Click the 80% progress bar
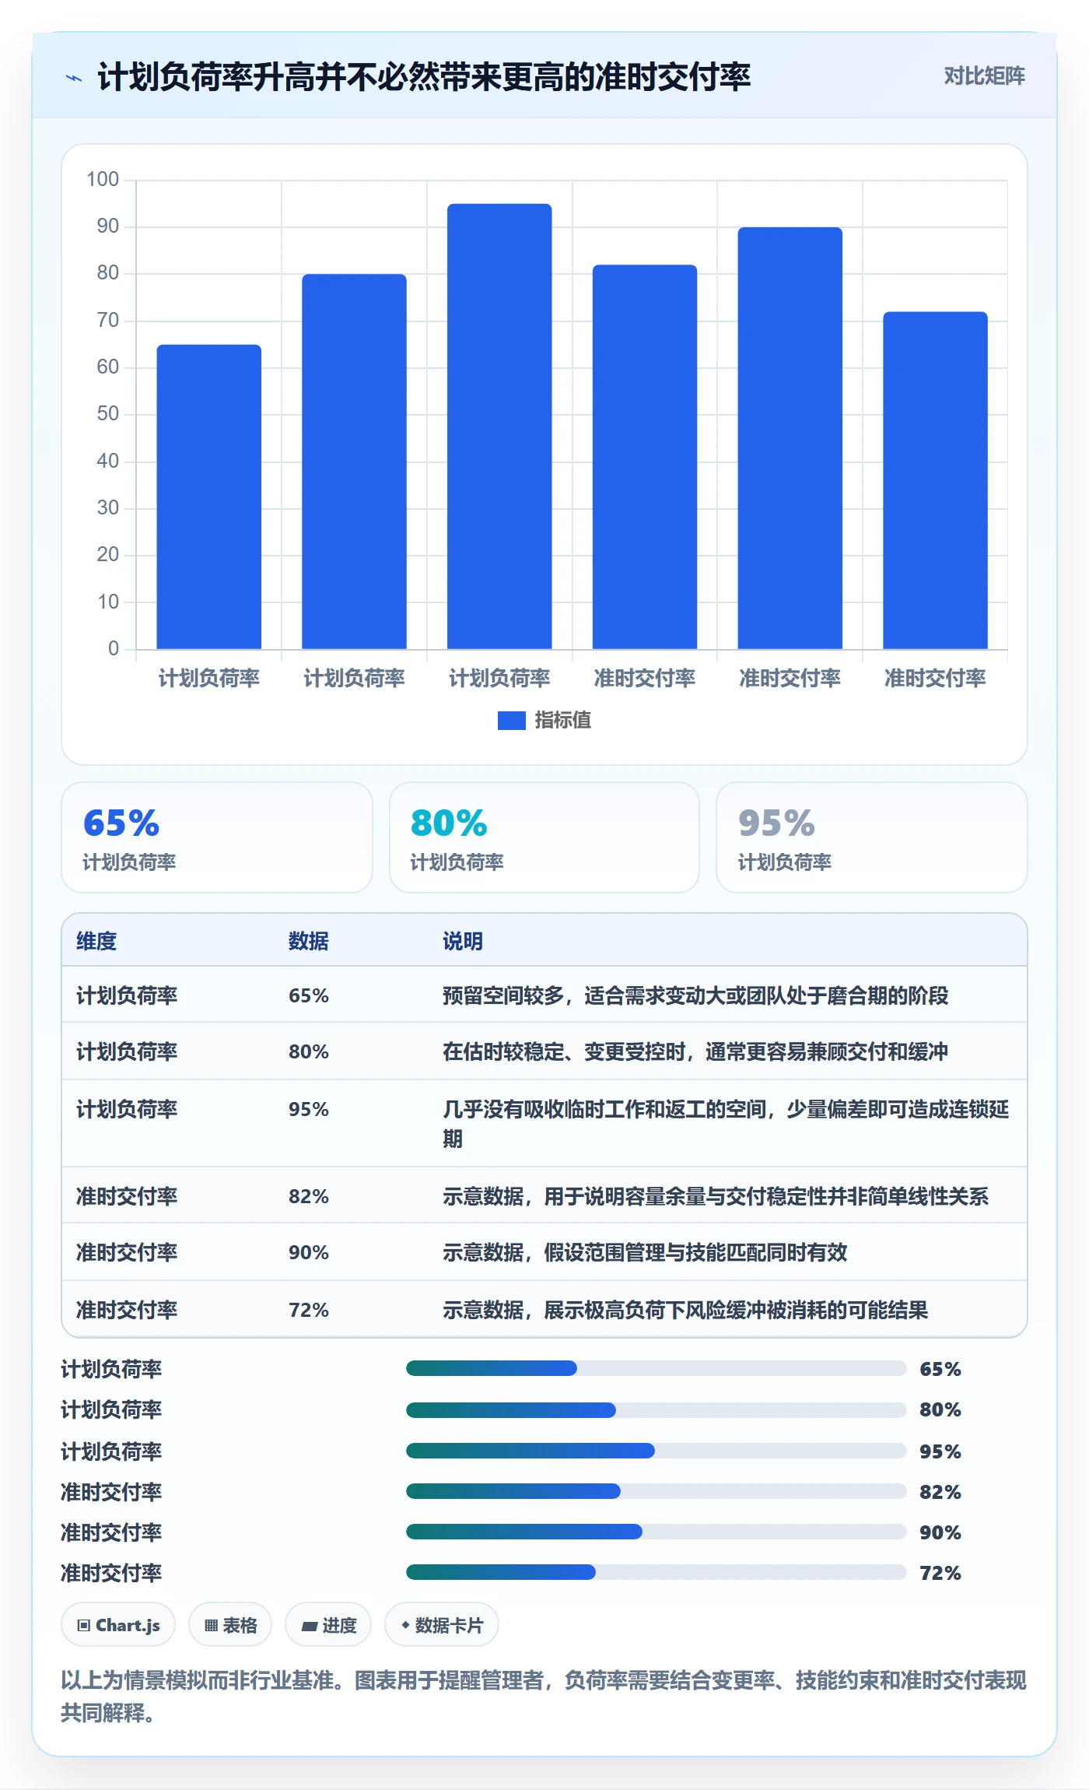The image size is (1089, 1790). pos(656,1409)
